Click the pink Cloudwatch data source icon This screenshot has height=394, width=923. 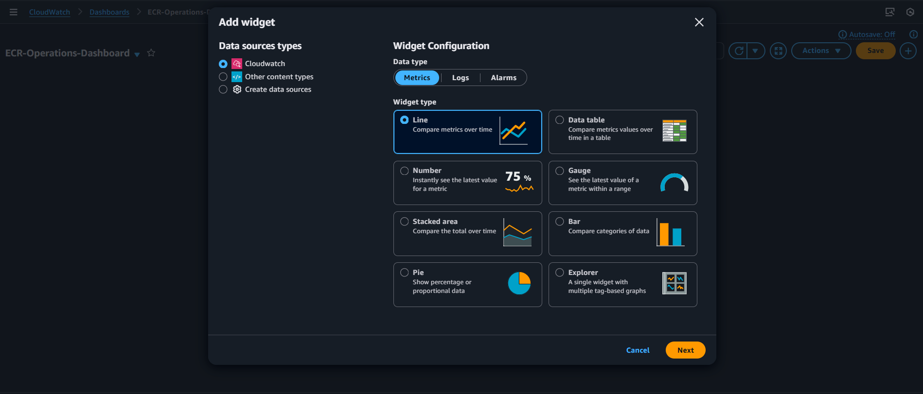[x=236, y=63]
